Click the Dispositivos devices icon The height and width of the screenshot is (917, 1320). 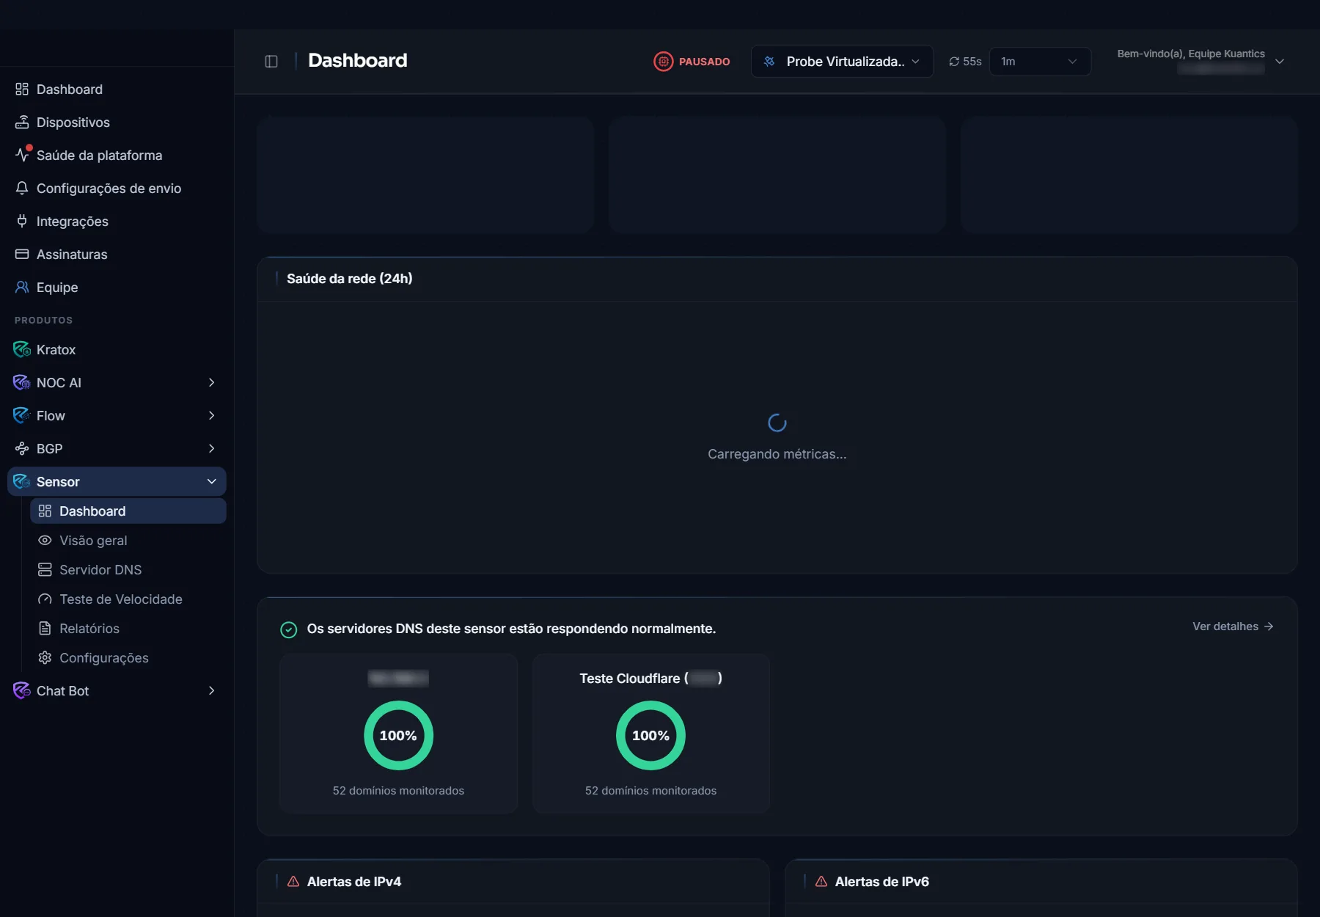pos(22,123)
